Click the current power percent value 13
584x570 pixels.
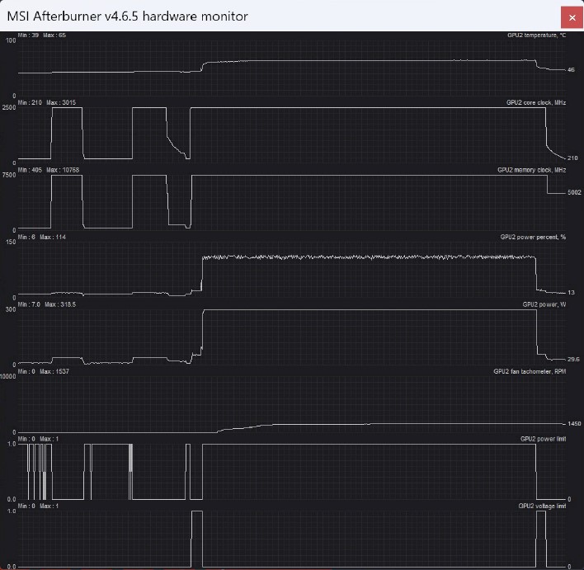[x=571, y=293]
